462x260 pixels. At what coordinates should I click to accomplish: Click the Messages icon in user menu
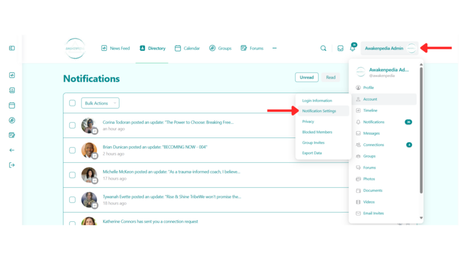pos(358,133)
